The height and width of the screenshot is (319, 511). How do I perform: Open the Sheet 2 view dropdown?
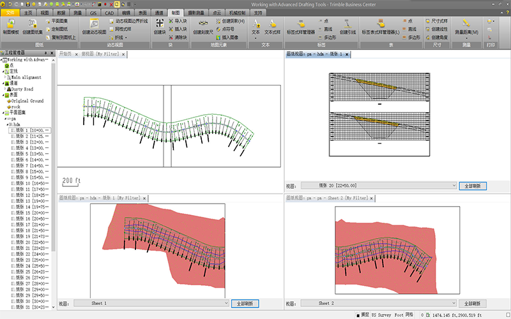[454, 303]
